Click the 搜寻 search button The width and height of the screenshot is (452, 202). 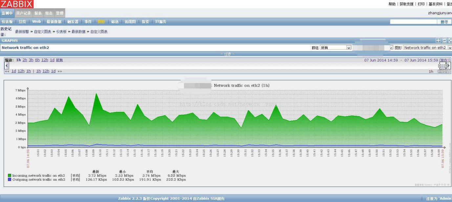click(x=444, y=22)
